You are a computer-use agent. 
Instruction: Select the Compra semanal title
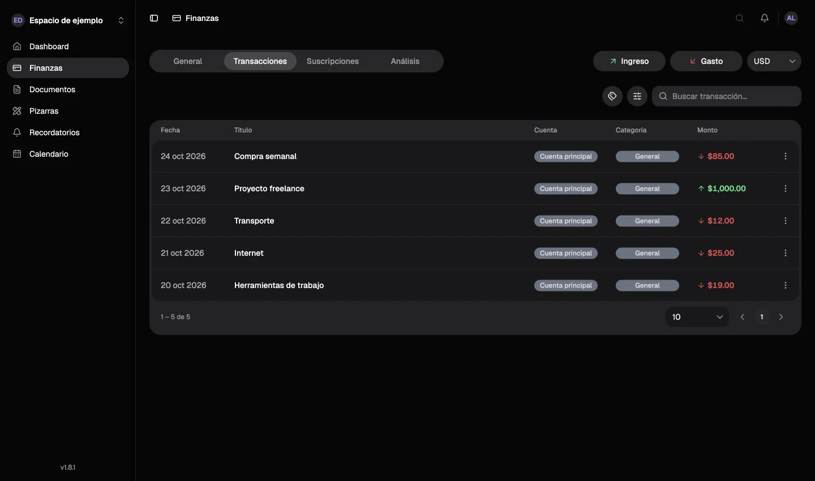coord(265,156)
